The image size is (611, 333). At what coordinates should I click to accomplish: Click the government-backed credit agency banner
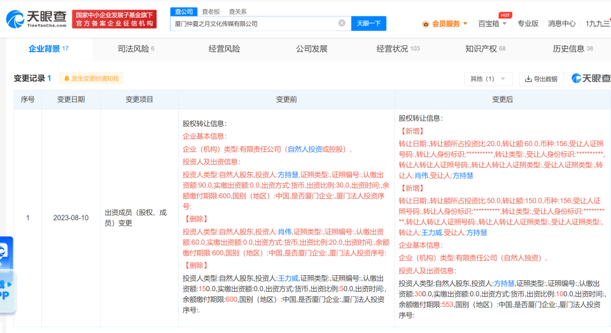pos(114,19)
